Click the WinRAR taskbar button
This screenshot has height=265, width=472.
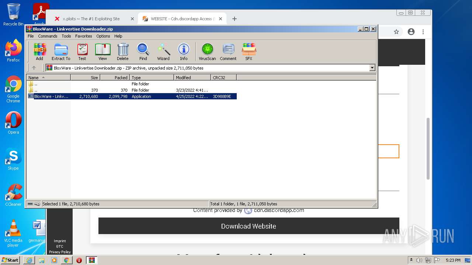pos(91,260)
